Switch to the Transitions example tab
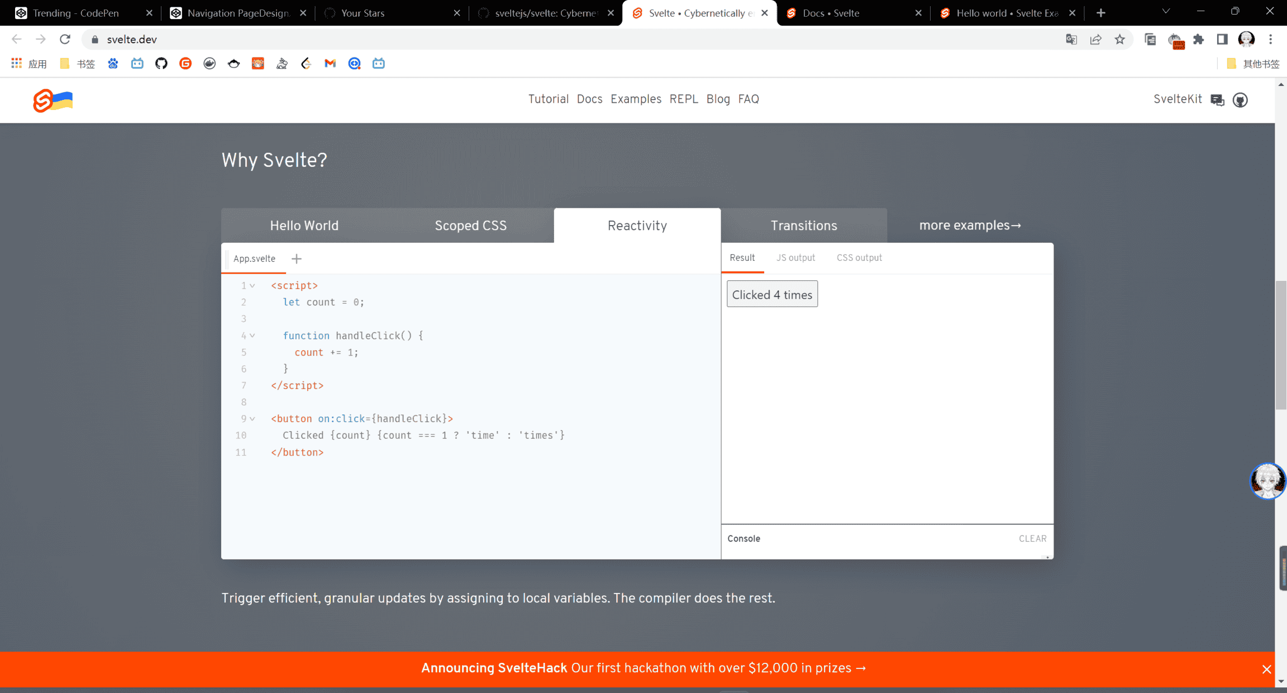Screen dimensions: 1287x693 803,226
